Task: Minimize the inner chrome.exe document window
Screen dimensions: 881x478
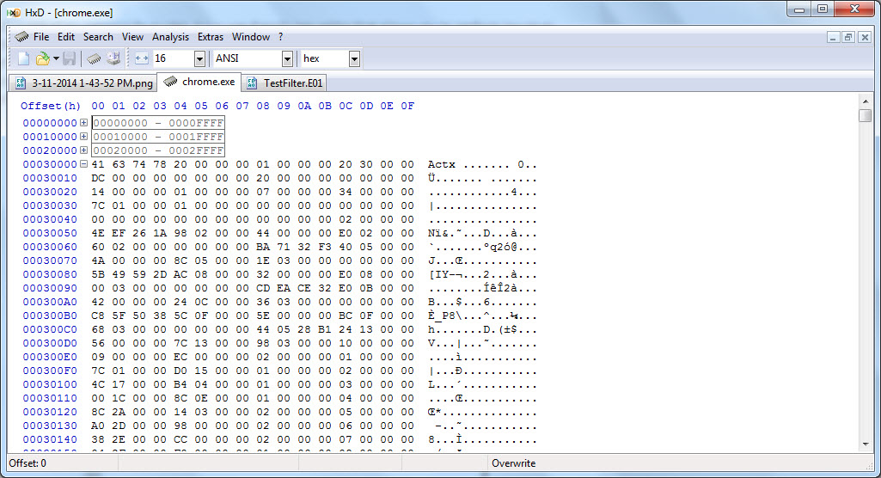Action: (833, 37)
